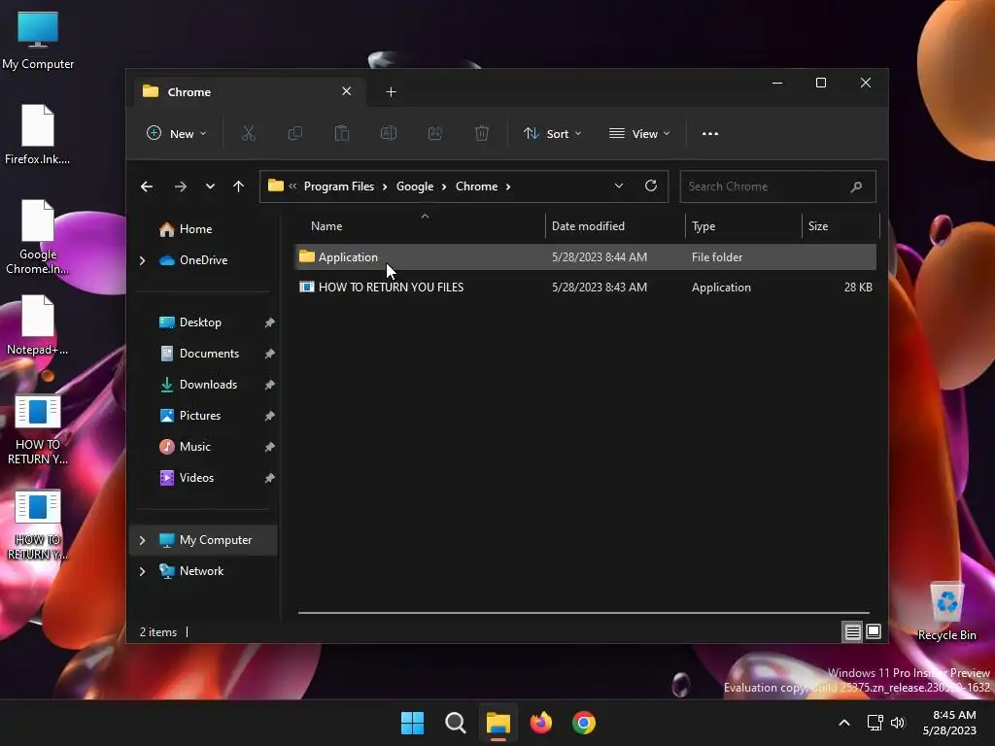Select the Firefox.lnk desktop file icon
The image size is (995, 746).
38,135
